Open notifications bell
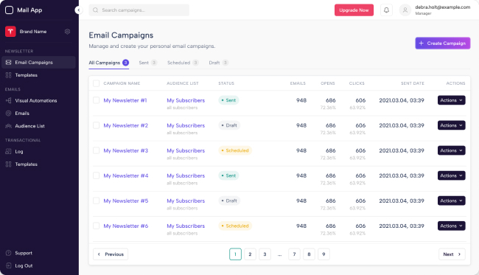Screen dimensions: 479x275 386,10
